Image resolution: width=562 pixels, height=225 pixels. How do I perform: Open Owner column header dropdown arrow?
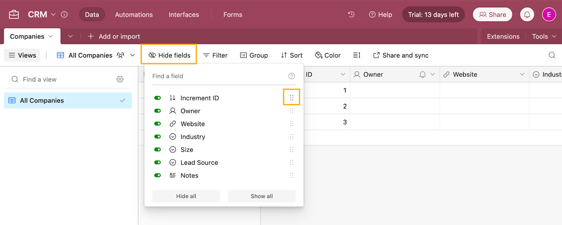(x=433, y=74)
